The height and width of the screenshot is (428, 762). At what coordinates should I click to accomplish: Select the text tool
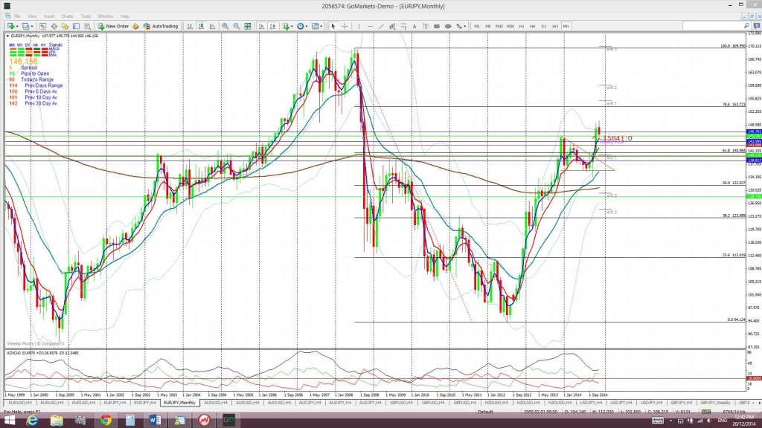[x=414, y=26]
